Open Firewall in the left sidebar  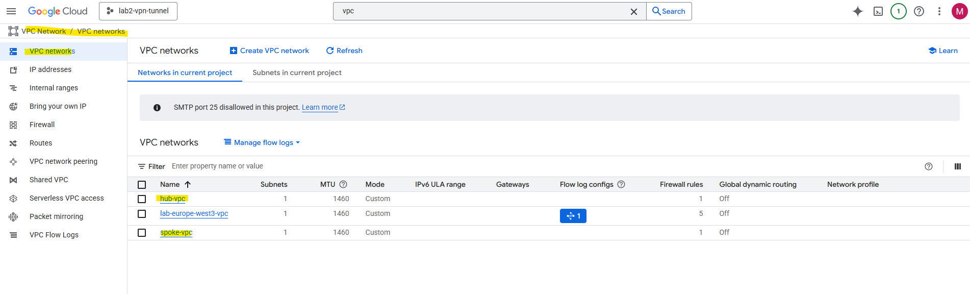pos(42,125)
